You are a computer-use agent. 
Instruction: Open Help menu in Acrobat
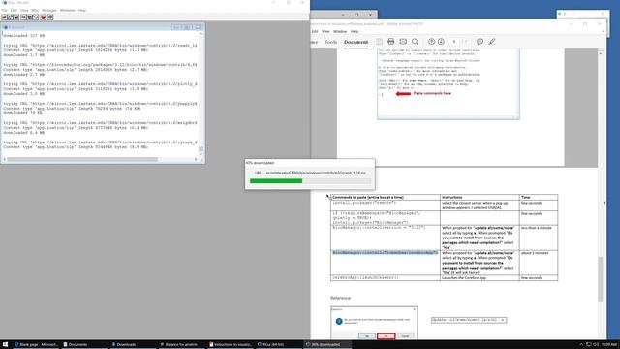click(355, 31)
